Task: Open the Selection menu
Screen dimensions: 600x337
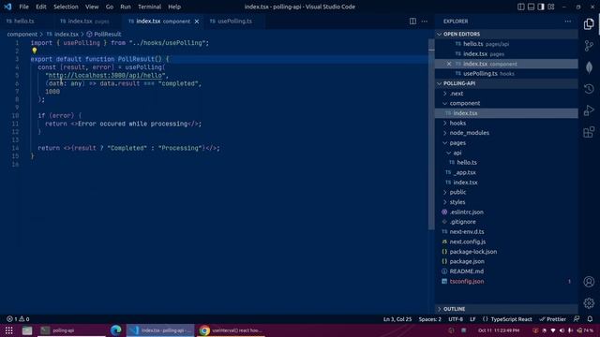Action: pyautogui.click(x=66, y=7)
